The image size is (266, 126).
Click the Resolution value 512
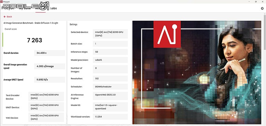pyautogui.click(x=110, y=78)
